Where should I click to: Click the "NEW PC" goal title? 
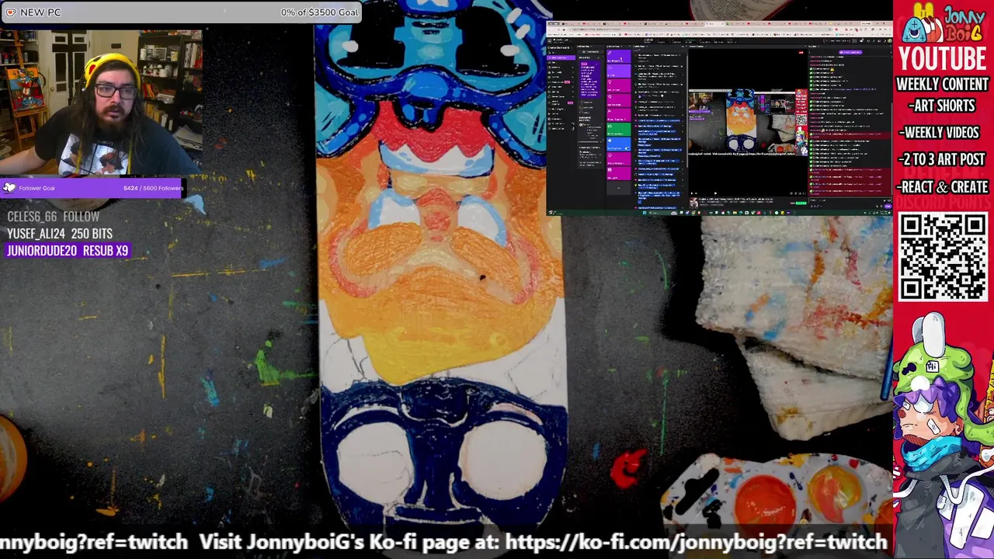pyautogui.click(x=40, y=12)
